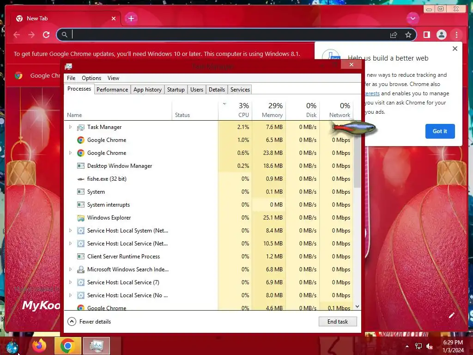The height and width of the screenshot is (355, 473).
Task: Close the New Tab tab
Action: 114,18
